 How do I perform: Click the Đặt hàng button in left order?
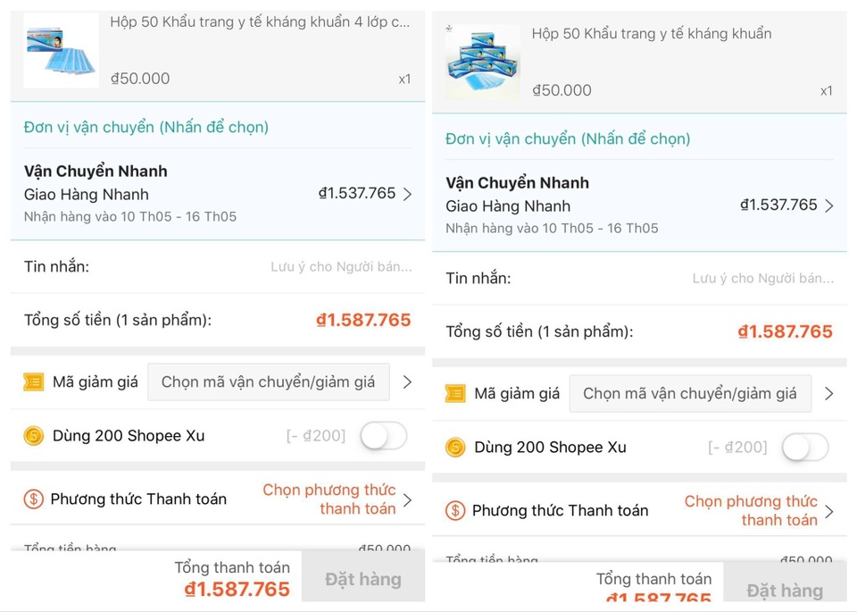(362, 579)
